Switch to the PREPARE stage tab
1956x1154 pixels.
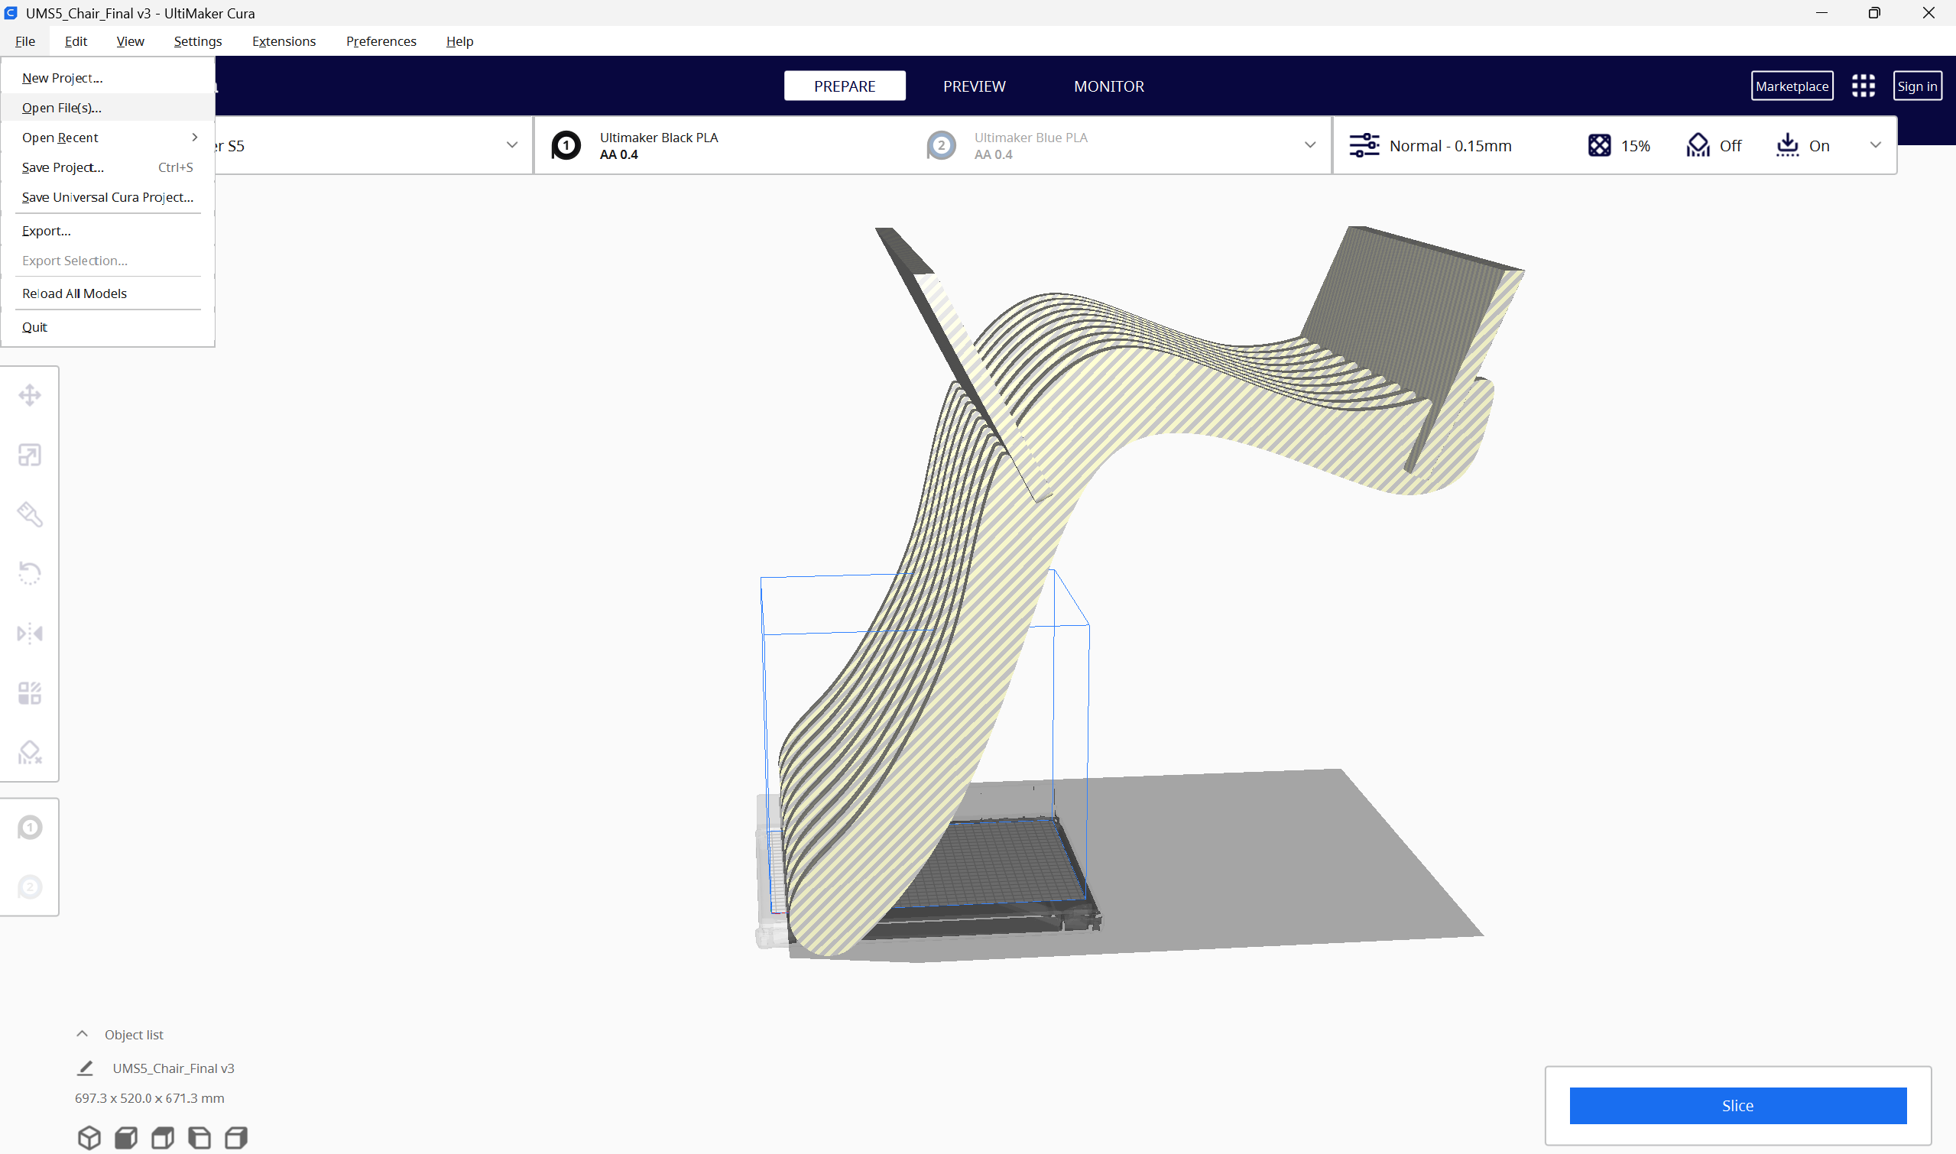[x=845, y=86]
